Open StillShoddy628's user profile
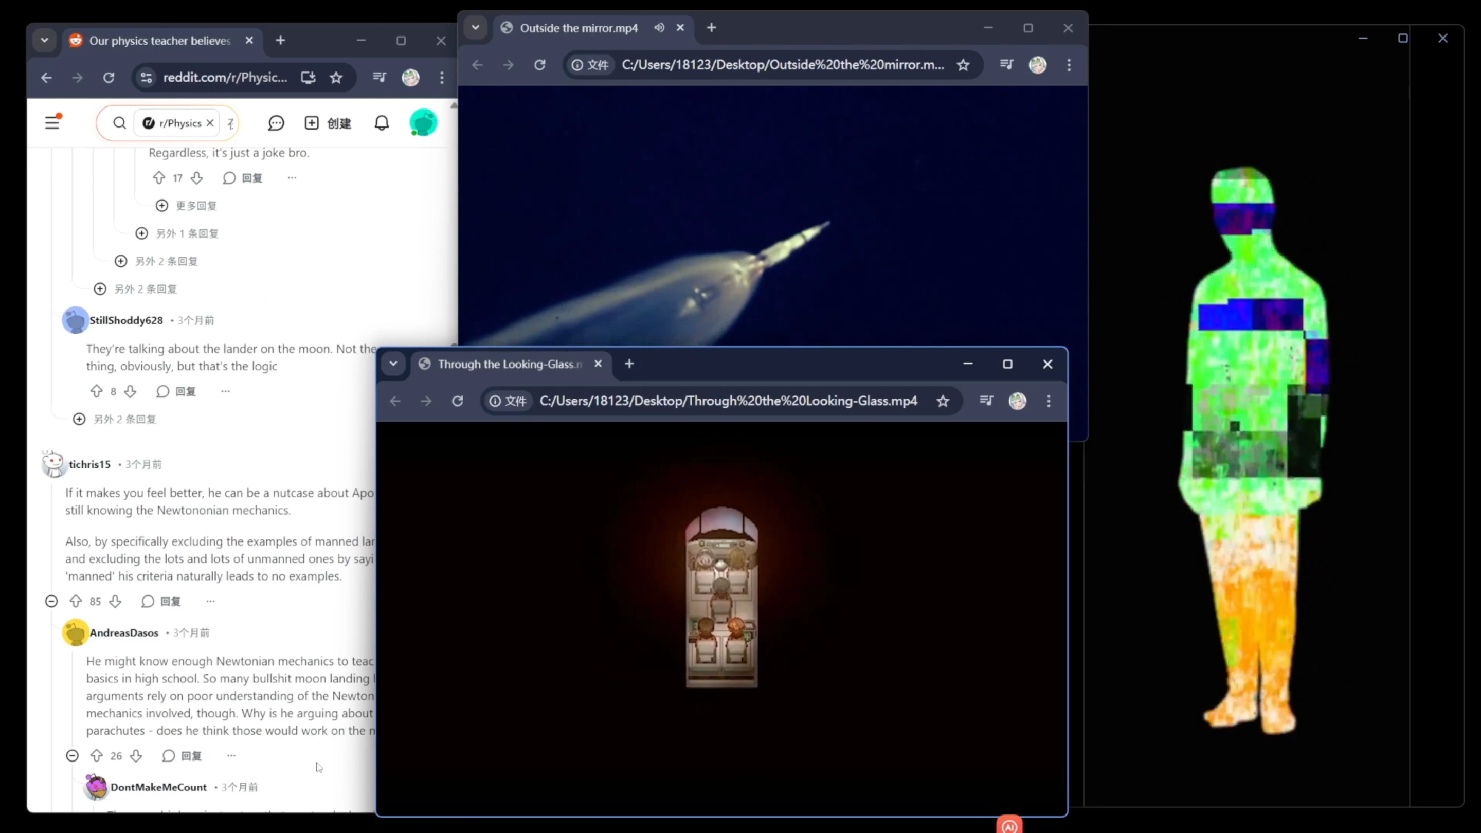The image size is (1481, 833). tap(126, 320)
